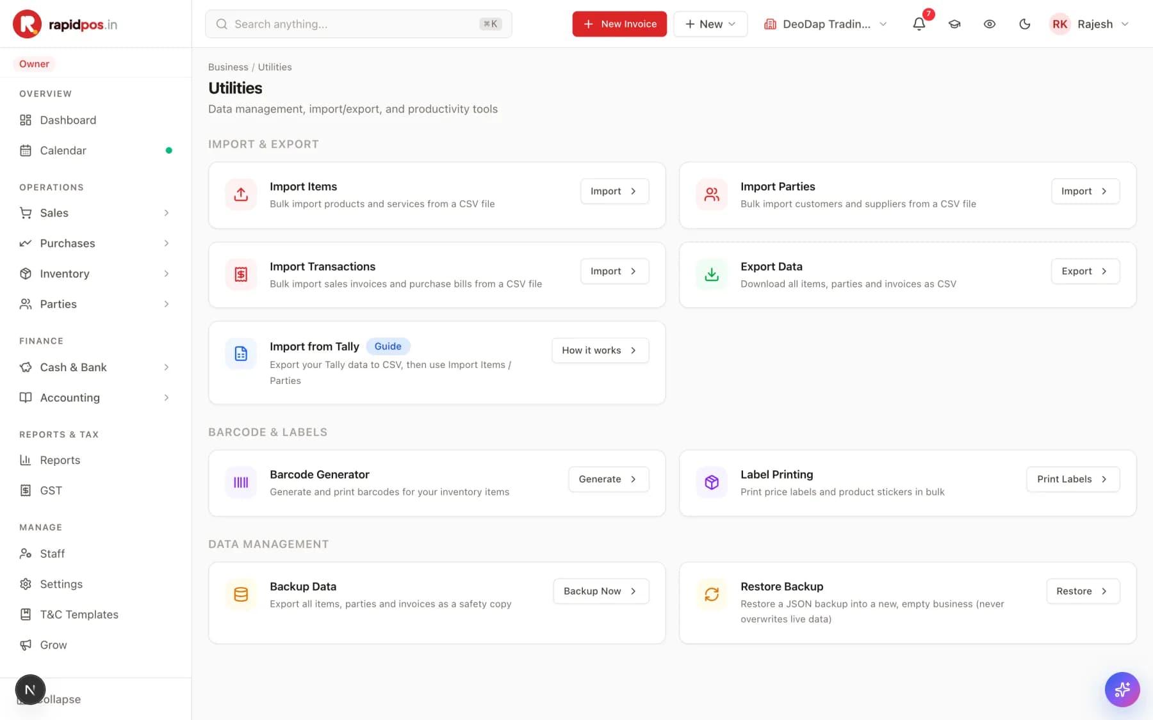
Task: Click the graduation cap tutorials icon
Action: (954, 24)
